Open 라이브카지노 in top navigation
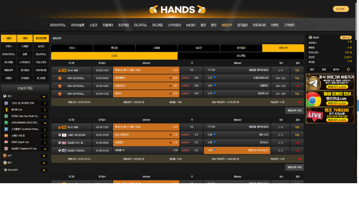This screenshot has height=202, width=359. click(58, 25)
